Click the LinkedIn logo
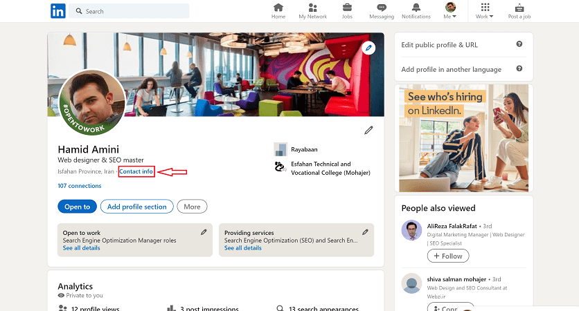 tap(58, 11)
